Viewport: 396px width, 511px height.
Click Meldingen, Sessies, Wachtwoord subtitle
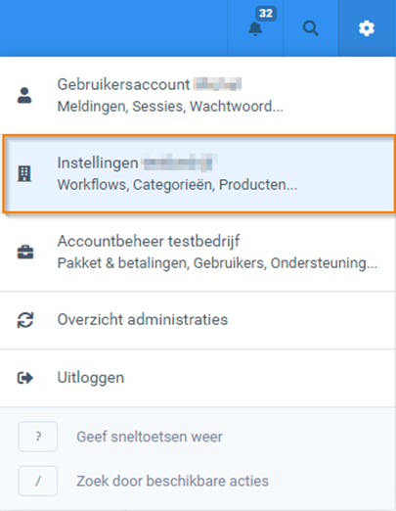pos(170,107)
